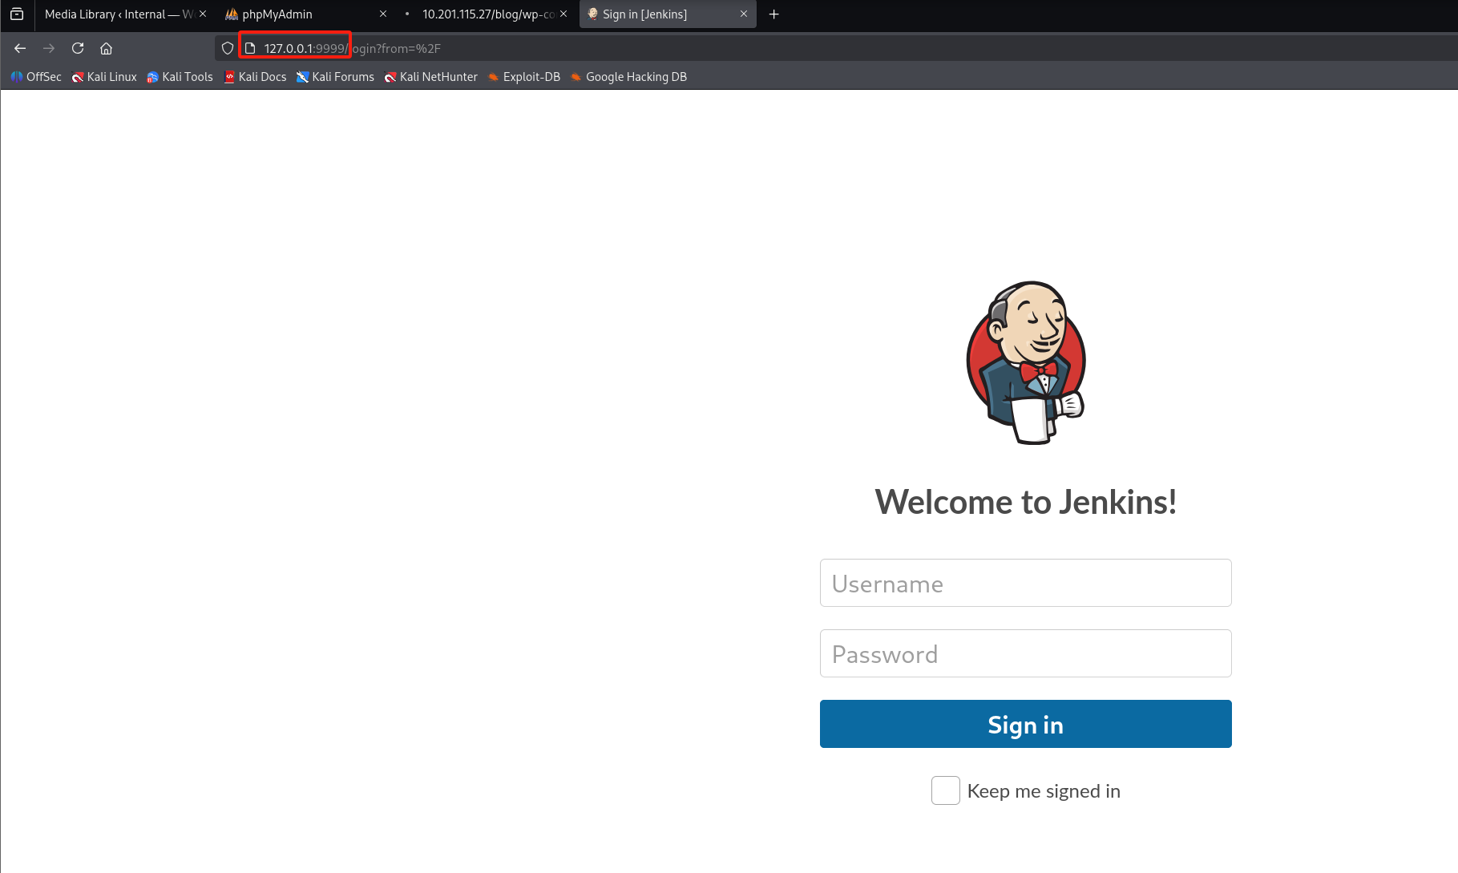The image size is (1458, 873).
Task: Click the Password input field
Action: pyautogui.click(x=1025, y=653)
